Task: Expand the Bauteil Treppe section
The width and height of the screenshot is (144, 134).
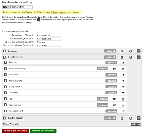Action: point(139,118)
